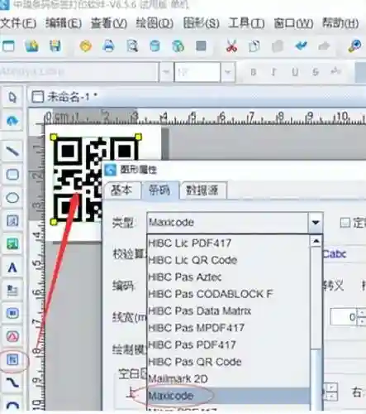Open the 编辑(E) menu

pyautogui.click(x=64, y=23)
